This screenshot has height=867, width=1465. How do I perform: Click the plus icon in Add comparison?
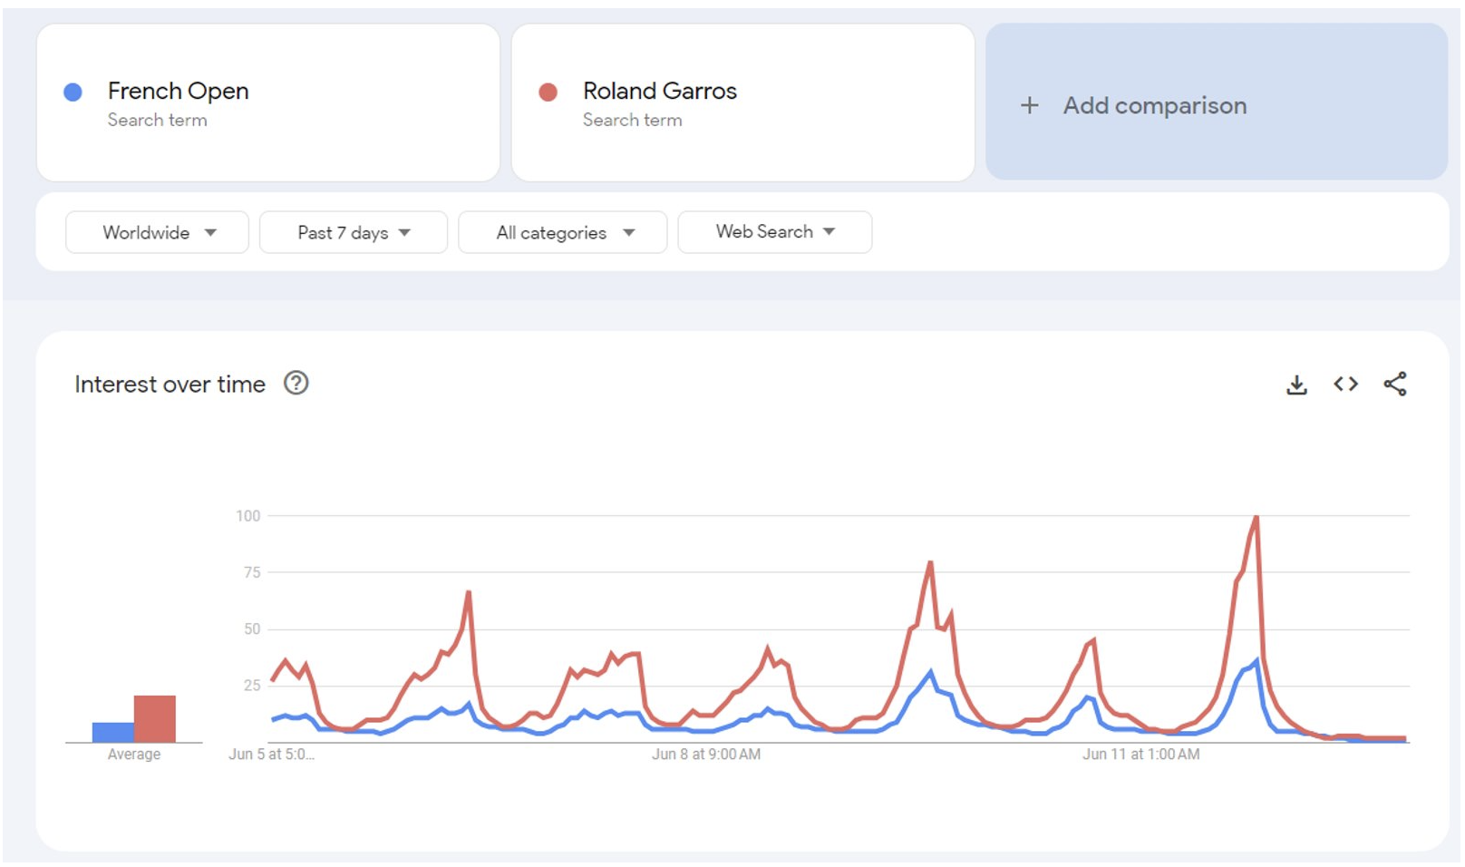point(1029,105)
